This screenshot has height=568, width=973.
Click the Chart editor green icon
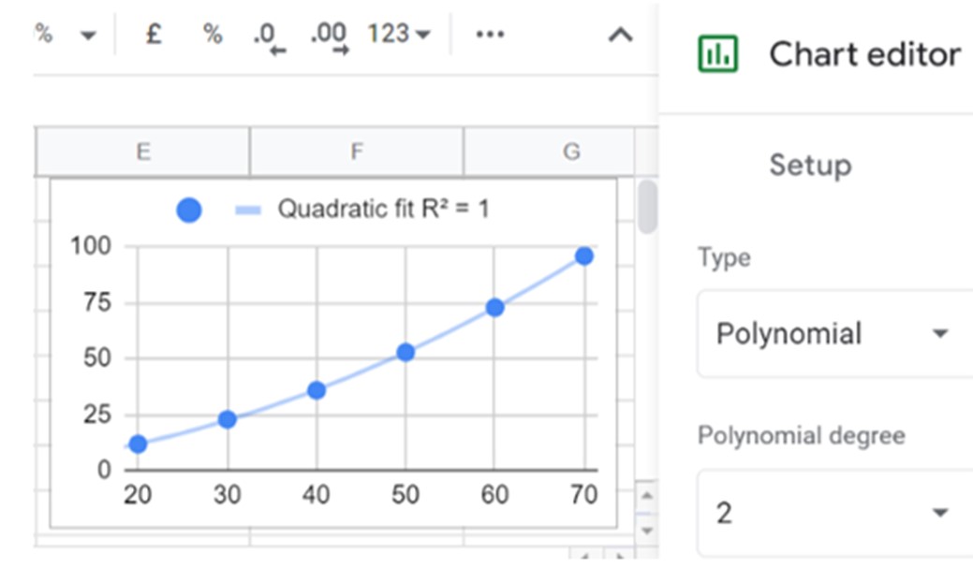click(718, 54)
